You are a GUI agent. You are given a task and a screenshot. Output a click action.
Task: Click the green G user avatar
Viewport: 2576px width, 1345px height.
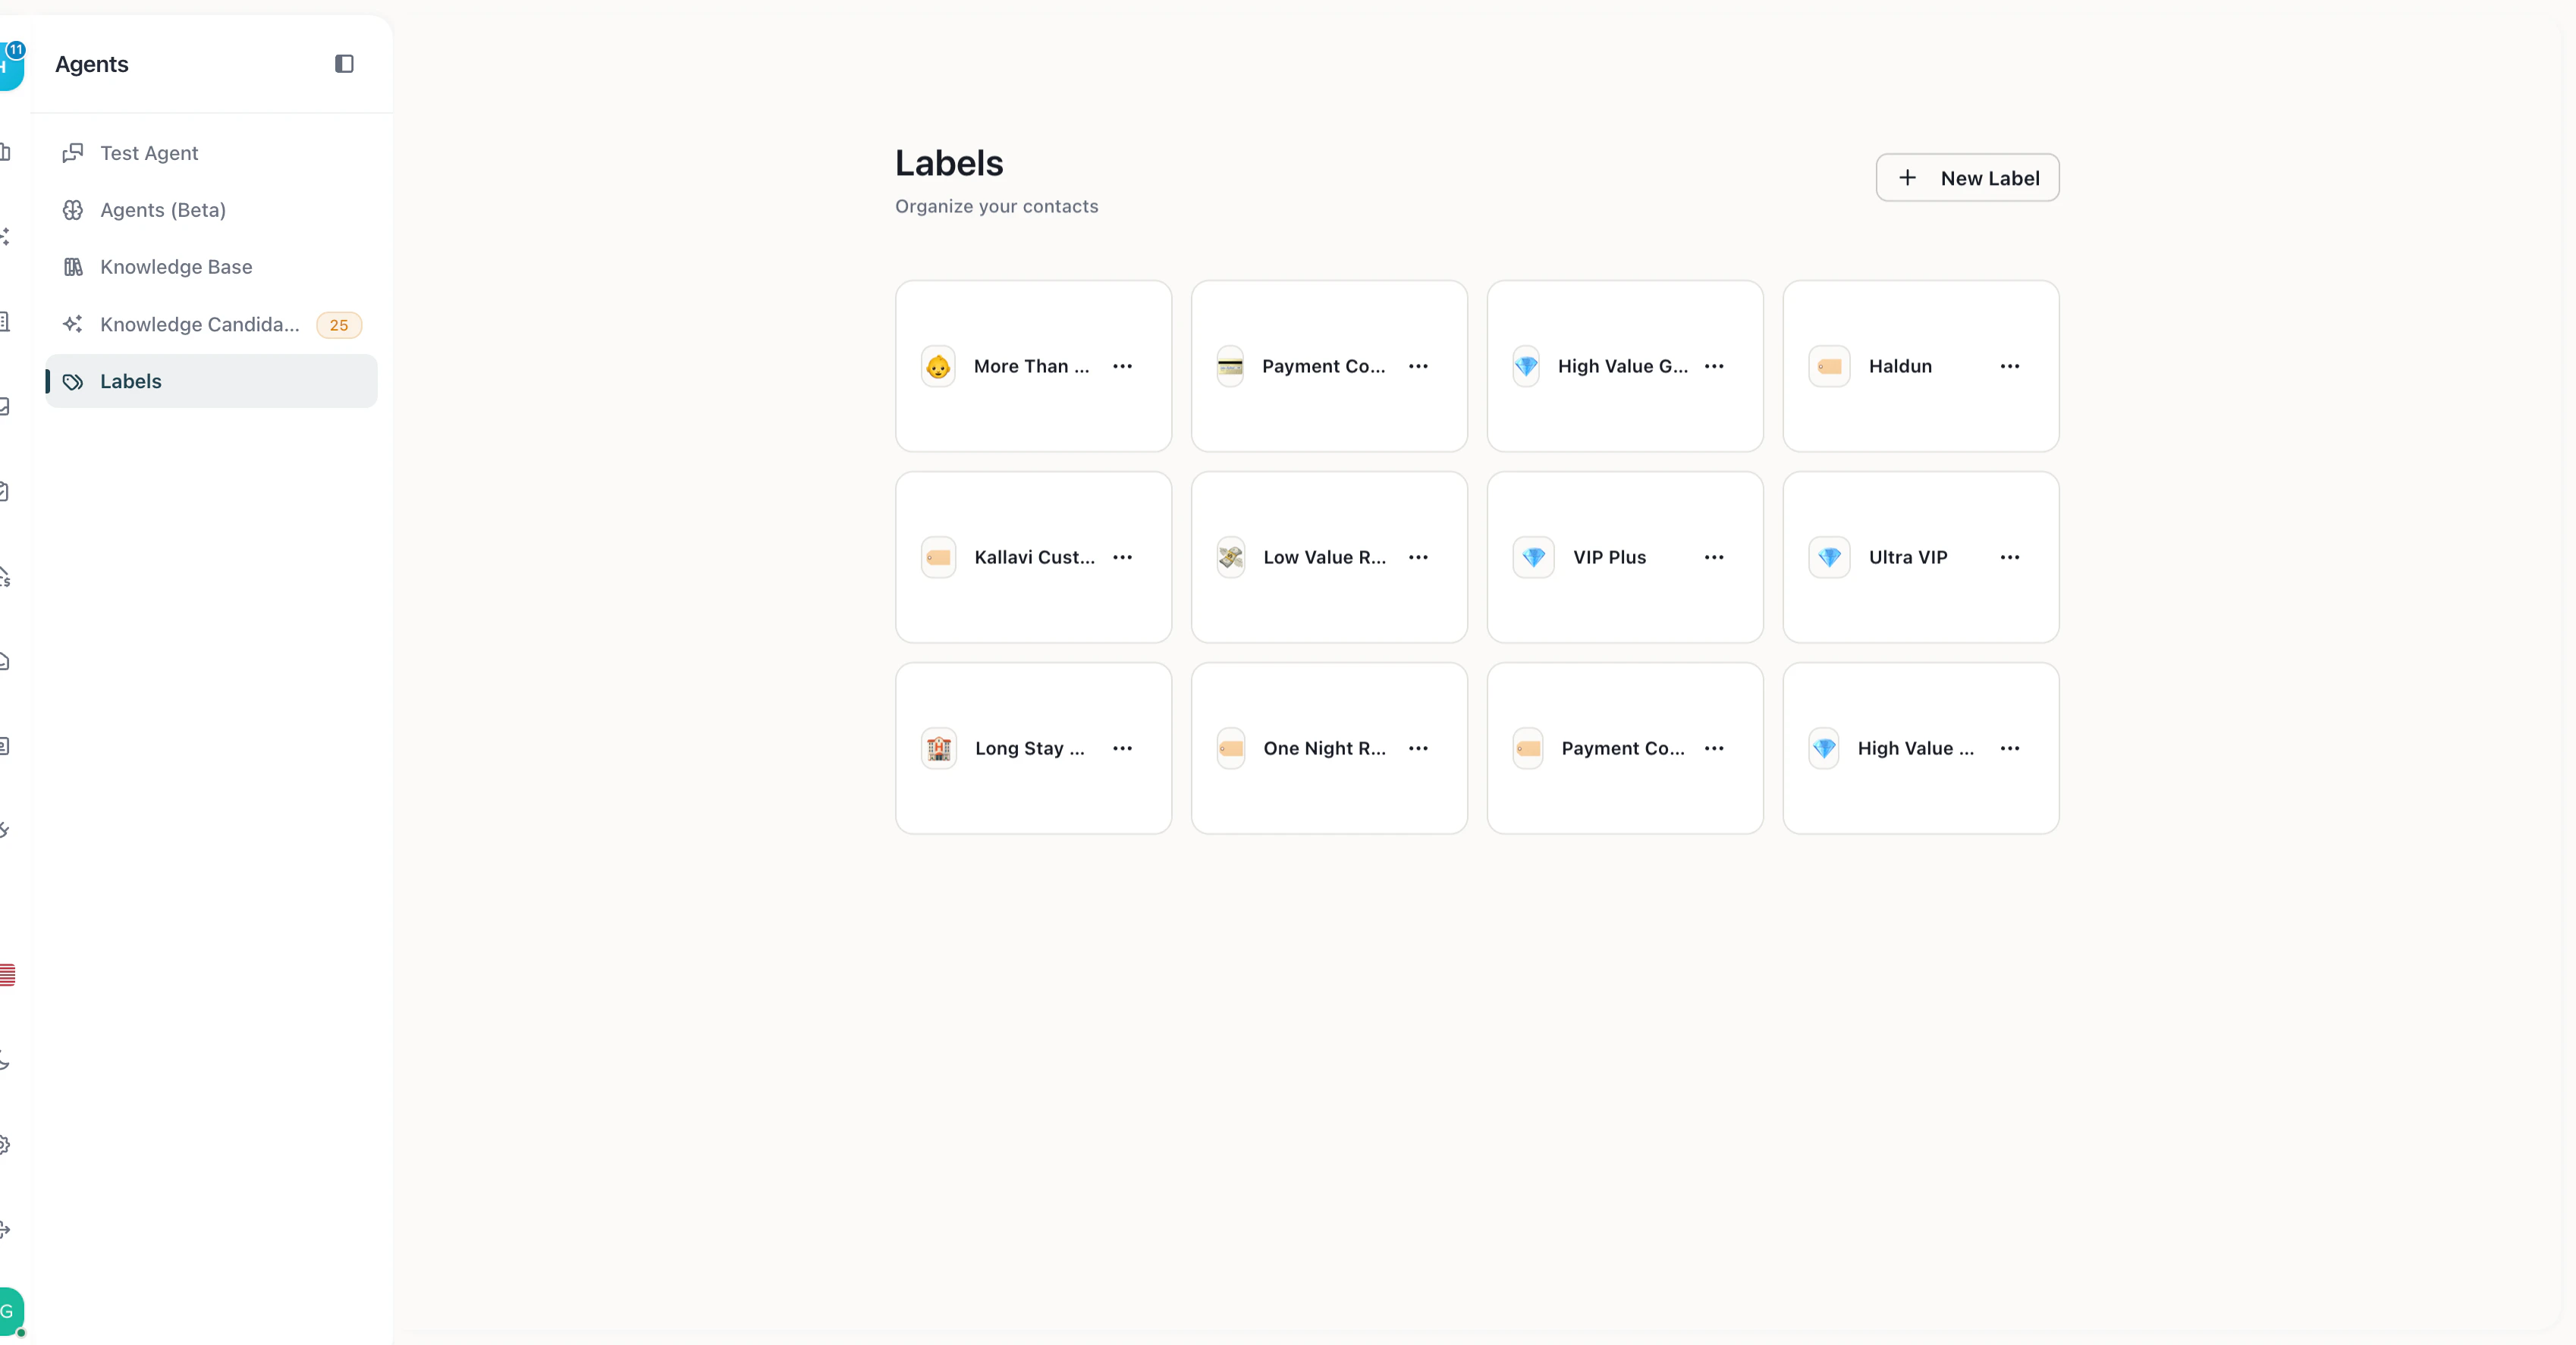[8, 1311]
